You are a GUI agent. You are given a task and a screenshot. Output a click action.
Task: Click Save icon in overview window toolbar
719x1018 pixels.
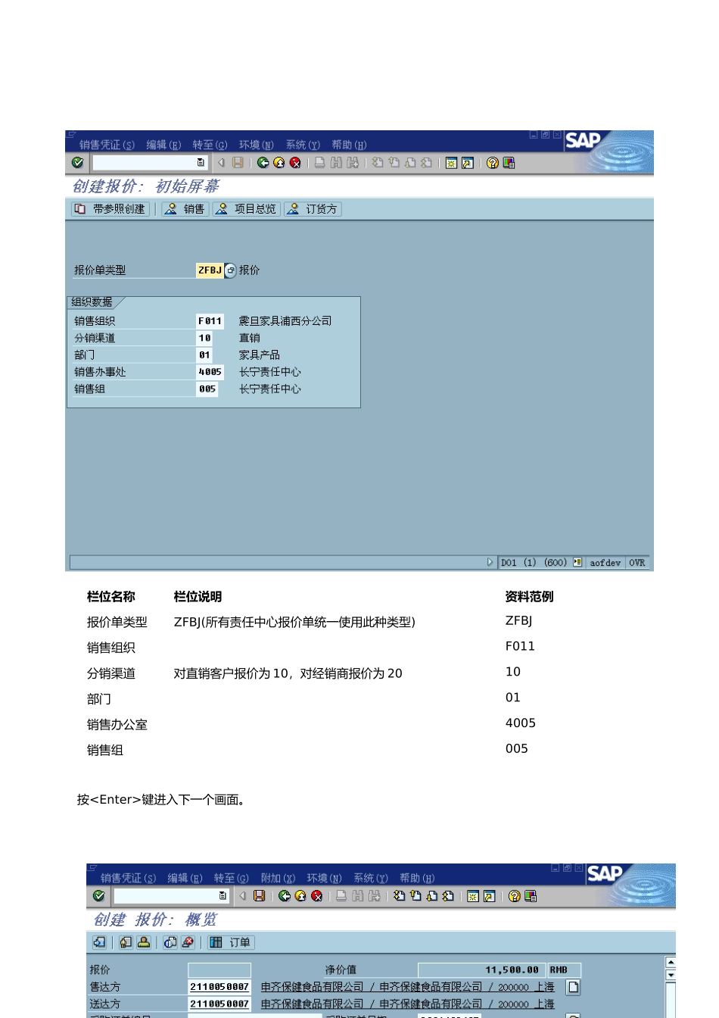259,896
